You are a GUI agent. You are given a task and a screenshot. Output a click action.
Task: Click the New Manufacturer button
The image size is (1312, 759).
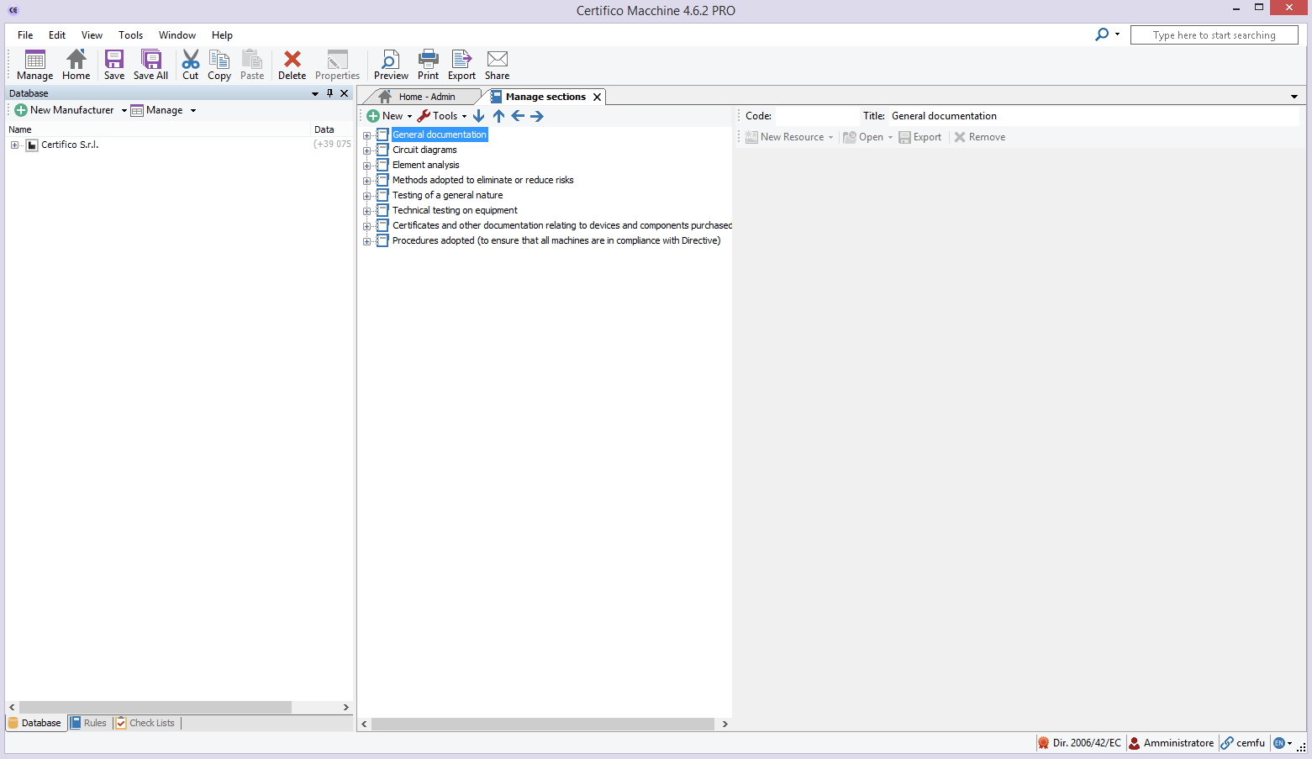point(65,110)
